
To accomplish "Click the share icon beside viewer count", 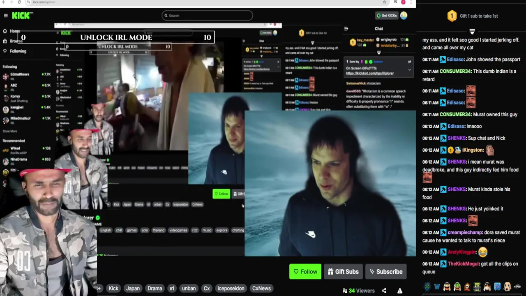I will [384, 291].
